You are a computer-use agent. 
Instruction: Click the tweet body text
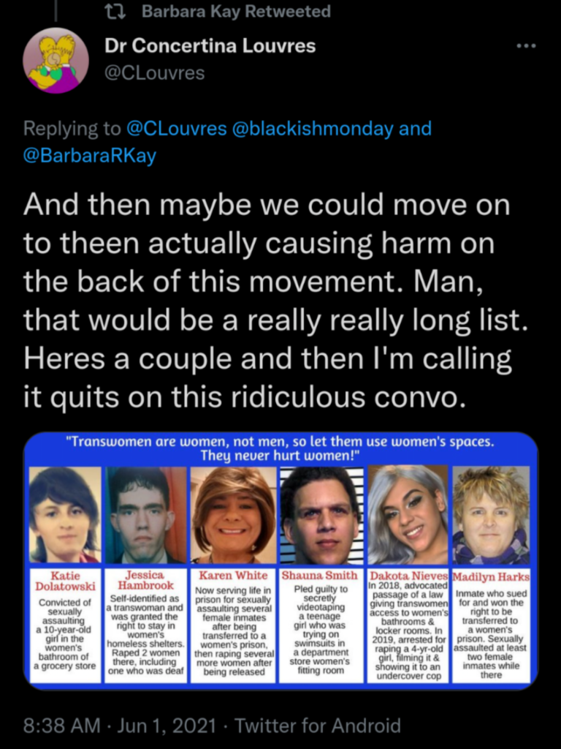[x=277, y=301]
